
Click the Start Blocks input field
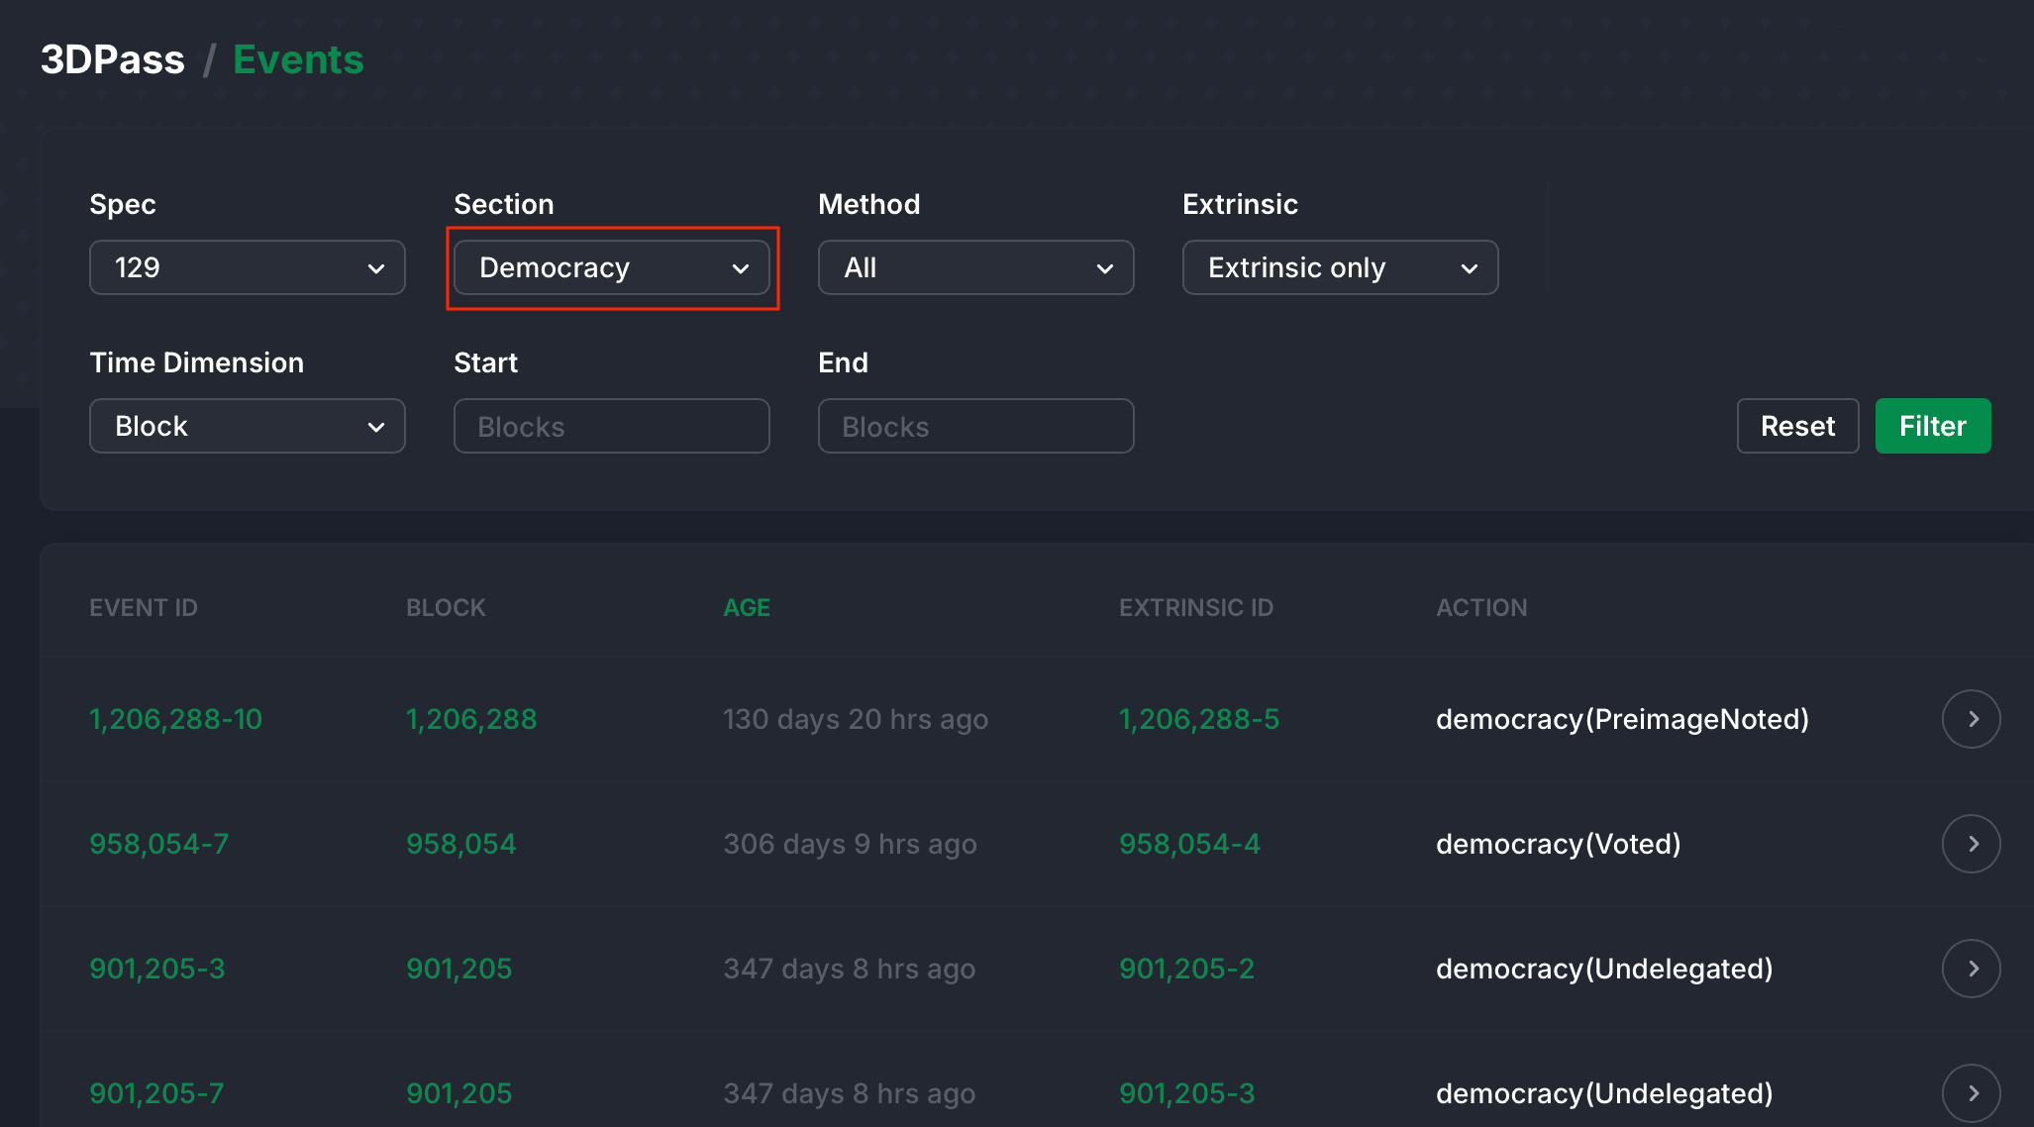click(611, 426)
